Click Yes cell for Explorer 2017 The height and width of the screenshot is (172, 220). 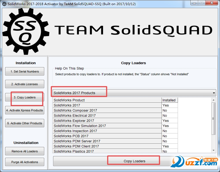(x=170, y=121)
